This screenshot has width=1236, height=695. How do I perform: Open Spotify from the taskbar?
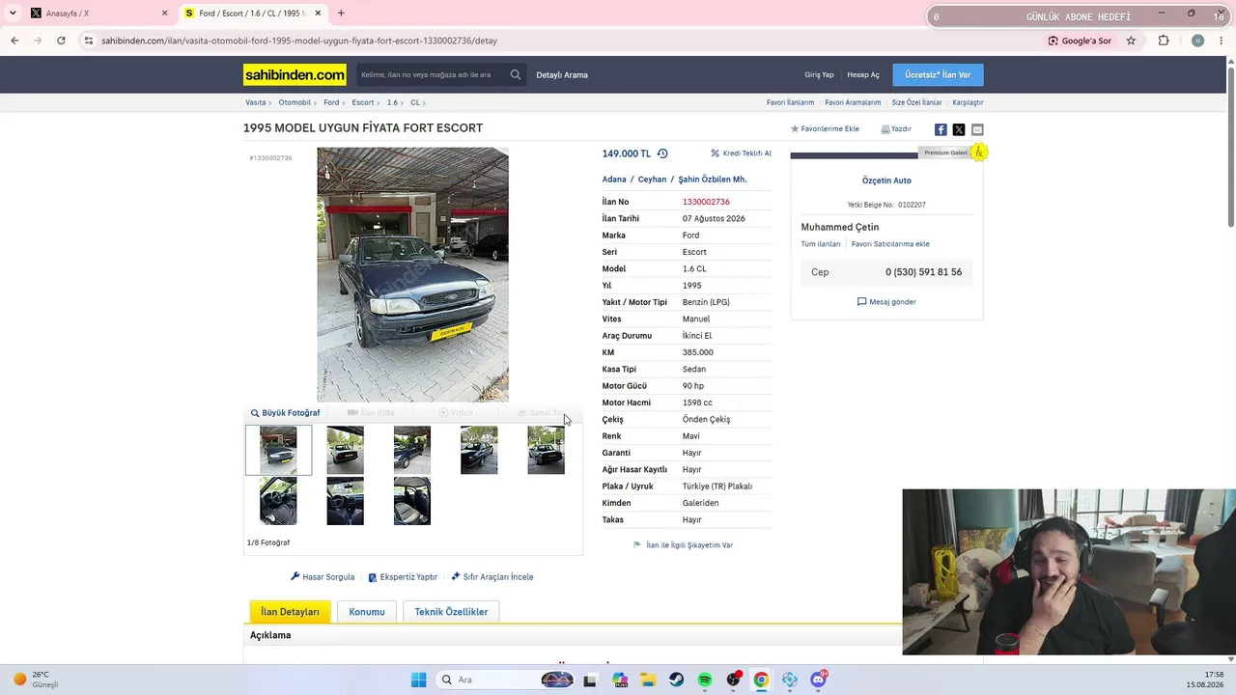(x=705, y=680)
